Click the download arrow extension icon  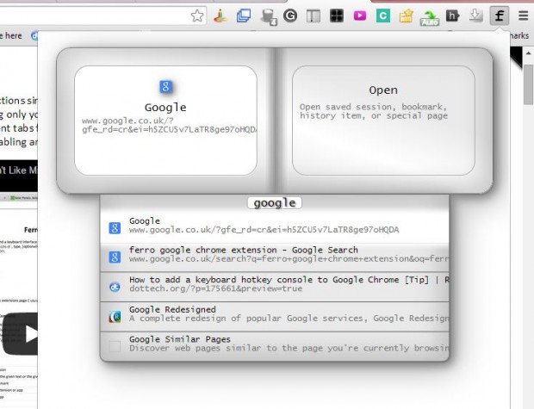[x=475, y=15]
